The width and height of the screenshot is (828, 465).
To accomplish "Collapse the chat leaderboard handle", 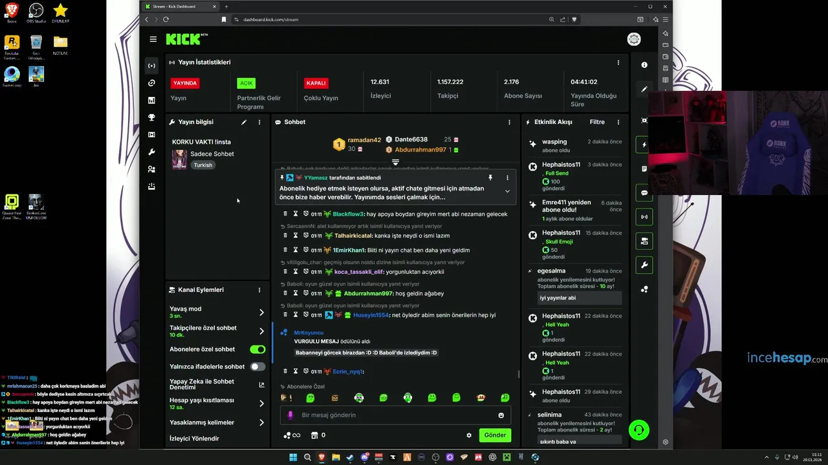I will [395, 162].
